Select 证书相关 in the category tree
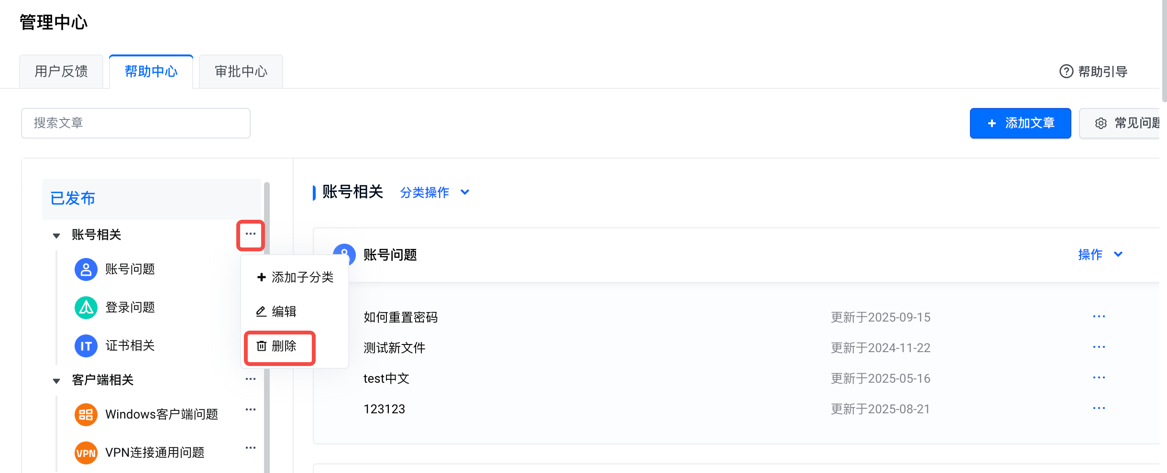The image size is (1167, 473). click(x=130, y=346)
